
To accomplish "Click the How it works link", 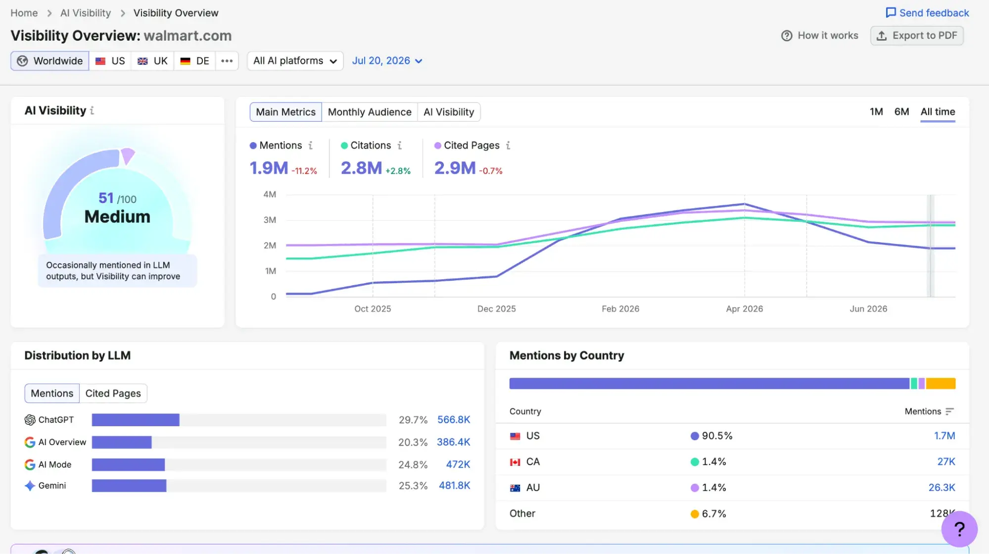I will point(820,36).
